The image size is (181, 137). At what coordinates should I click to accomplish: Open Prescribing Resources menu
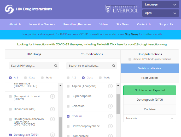77,24
